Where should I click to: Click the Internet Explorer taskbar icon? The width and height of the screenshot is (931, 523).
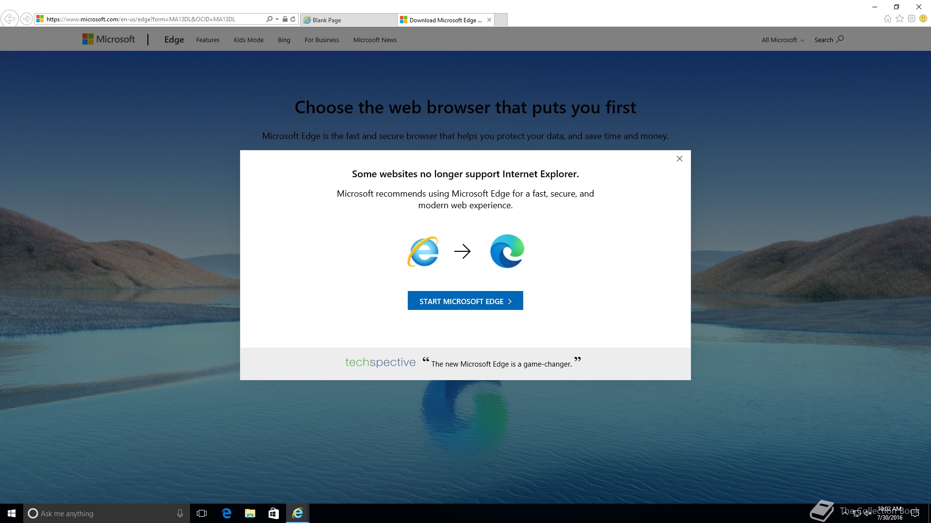point(297,513)
